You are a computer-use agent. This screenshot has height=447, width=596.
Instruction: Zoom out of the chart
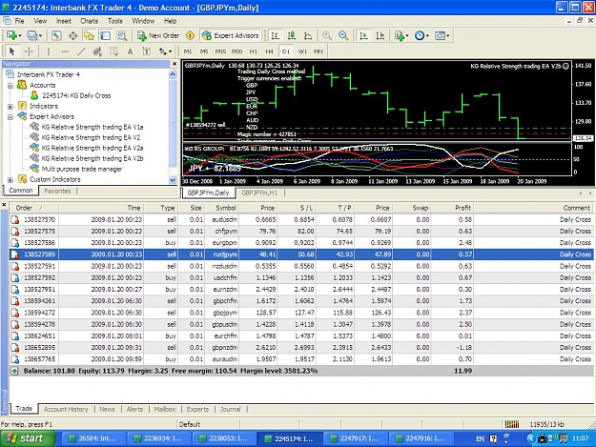(x=343, y=35)
